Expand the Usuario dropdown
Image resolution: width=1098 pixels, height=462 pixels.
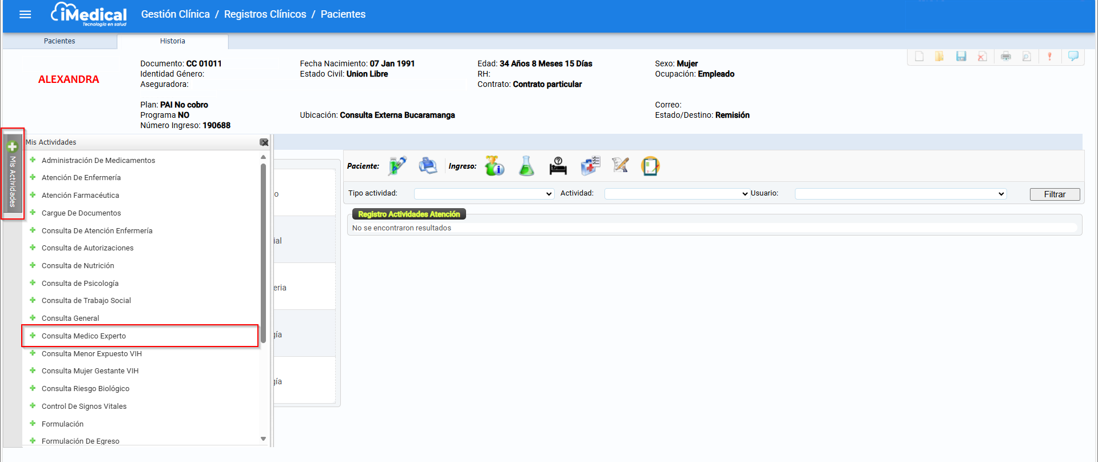[900, 194]
